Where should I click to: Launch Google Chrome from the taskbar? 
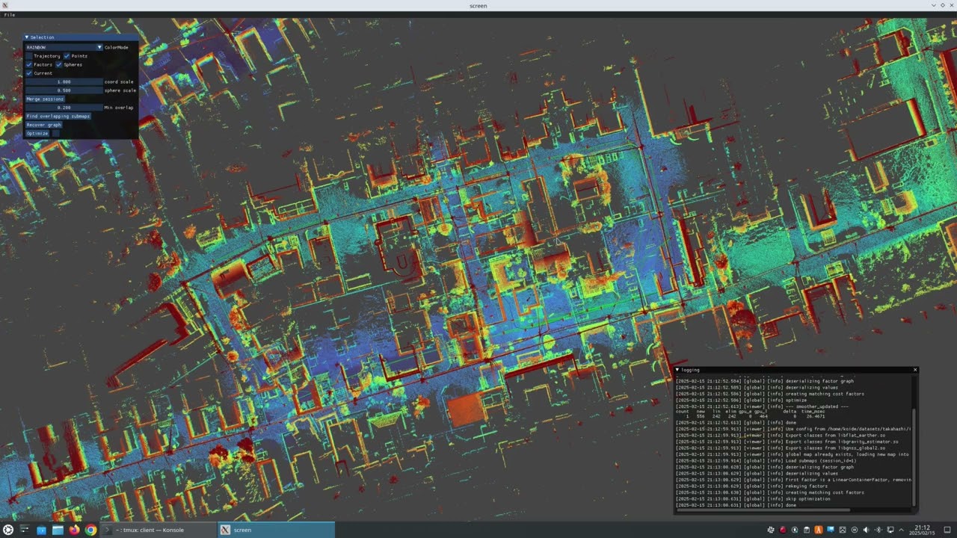pos(90,530)
